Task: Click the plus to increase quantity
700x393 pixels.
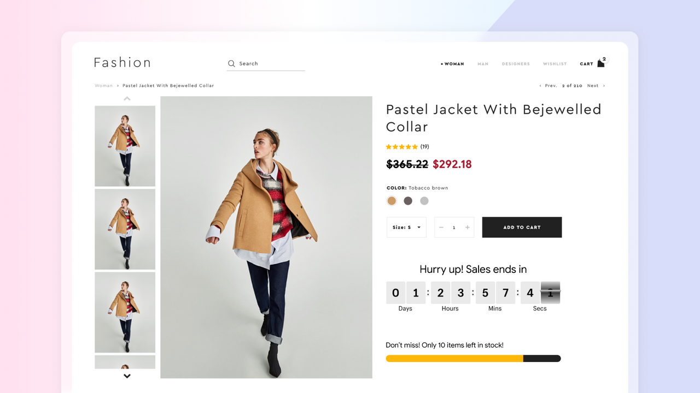Action: pos(468,227)
